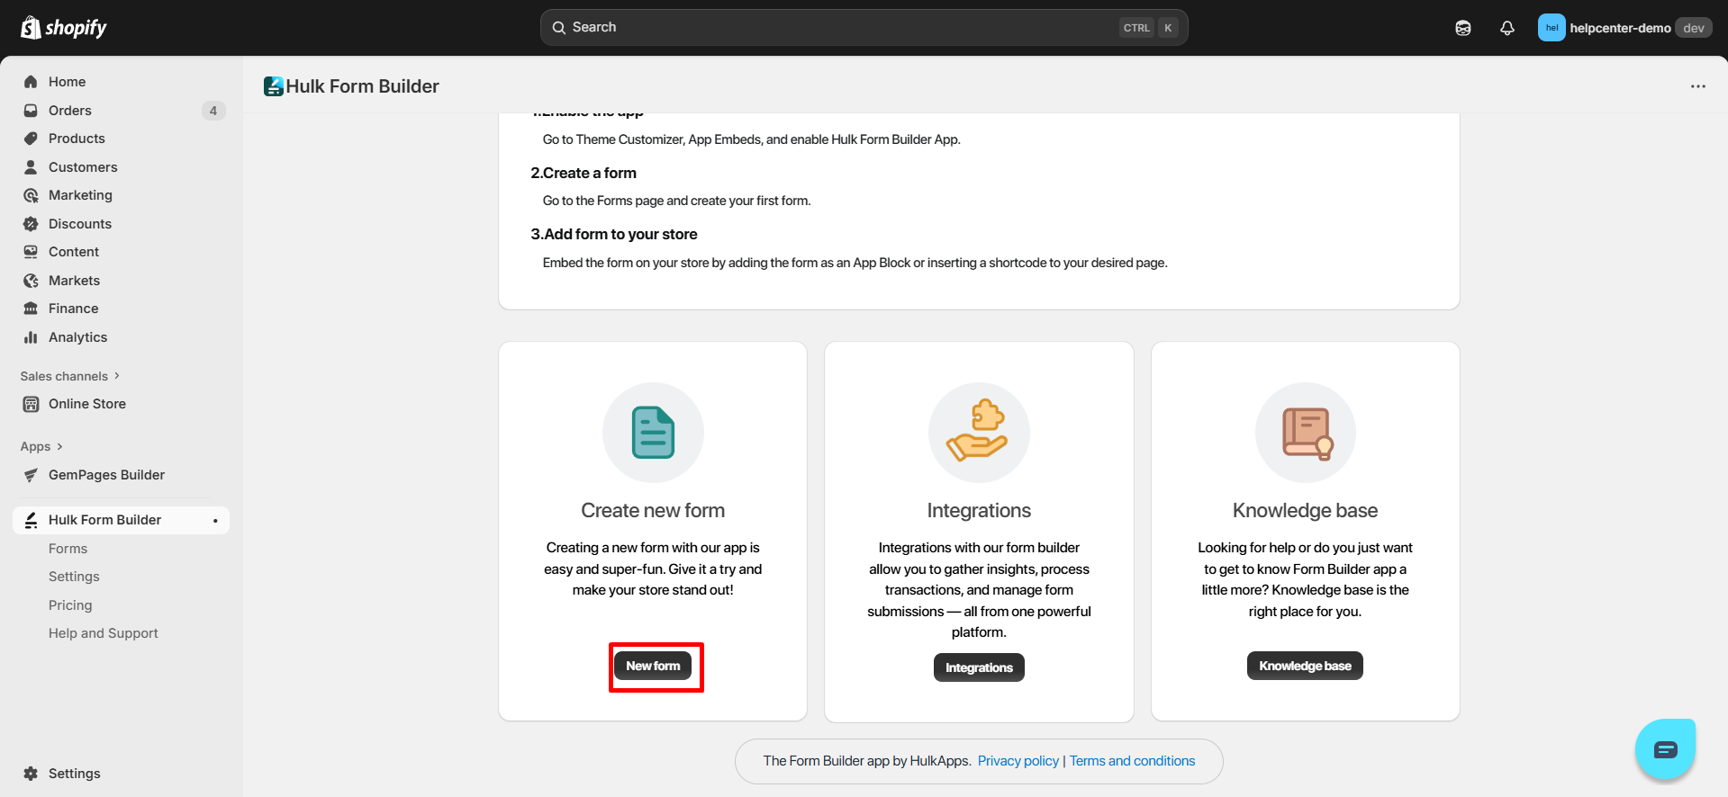Click the Hulk Form Builder header logo
Viewport: 1728px width, 797px height.
pyautogui.click(x=274, y=86)
